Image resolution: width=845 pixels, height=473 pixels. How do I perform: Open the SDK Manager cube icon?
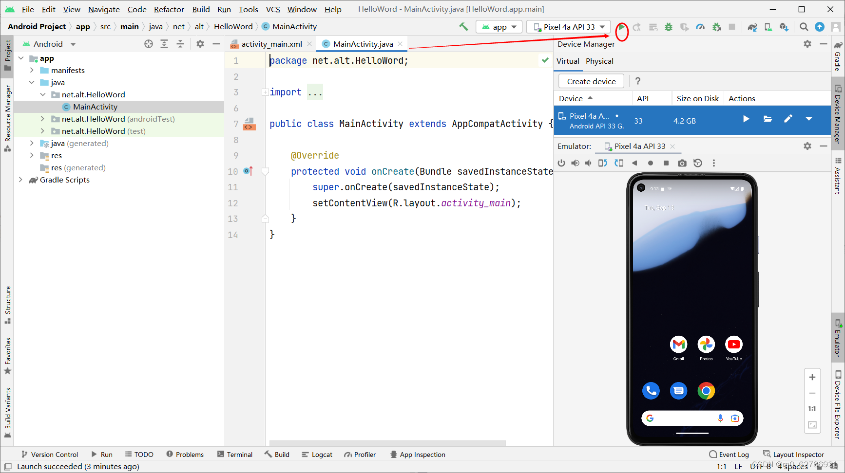coord(784,27)
